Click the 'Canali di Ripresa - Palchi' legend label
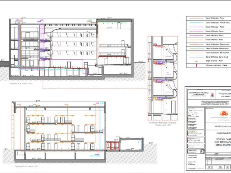Viewport: 231px width, 173px height. tap(214, 36)
